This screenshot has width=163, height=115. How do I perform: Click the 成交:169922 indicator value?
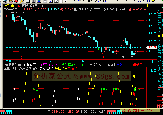[49, 65]
